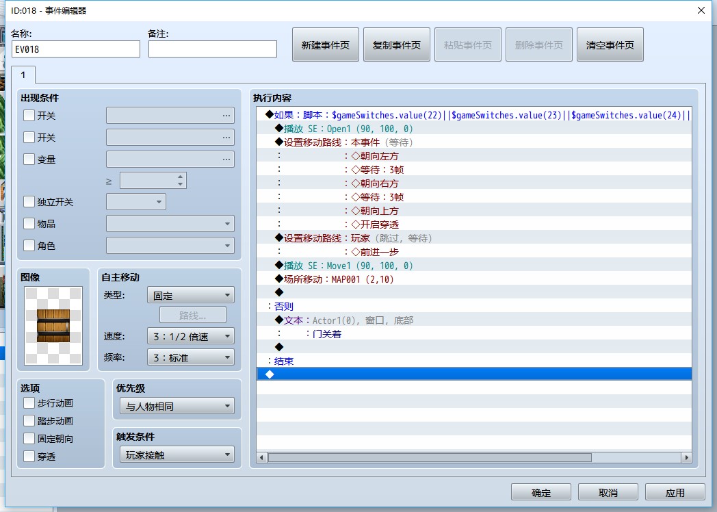Screen dimensions: 717x512
Task: Select event page tab 1
Action: (23, 75)
